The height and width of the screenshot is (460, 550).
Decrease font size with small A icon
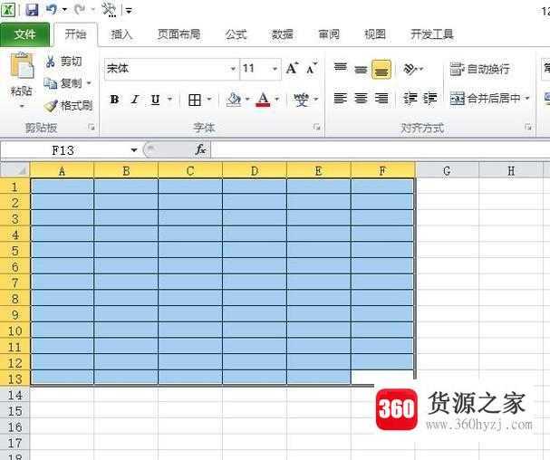(x=311, y=68)
